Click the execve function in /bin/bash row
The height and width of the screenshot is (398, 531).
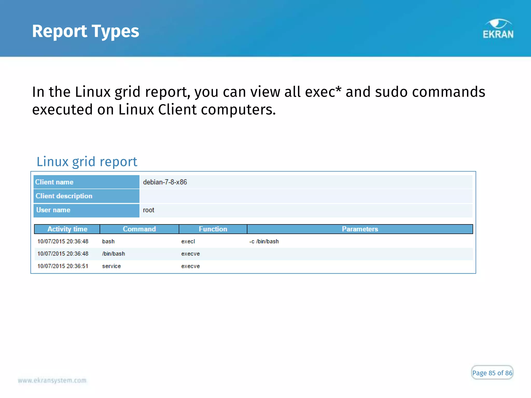coord(191,254)
